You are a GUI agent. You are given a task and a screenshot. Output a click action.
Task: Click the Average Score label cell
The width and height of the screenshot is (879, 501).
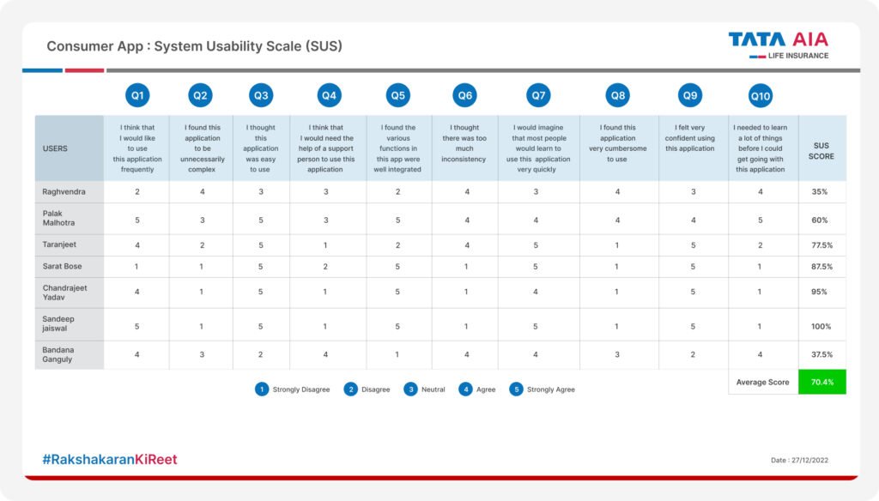762,382
